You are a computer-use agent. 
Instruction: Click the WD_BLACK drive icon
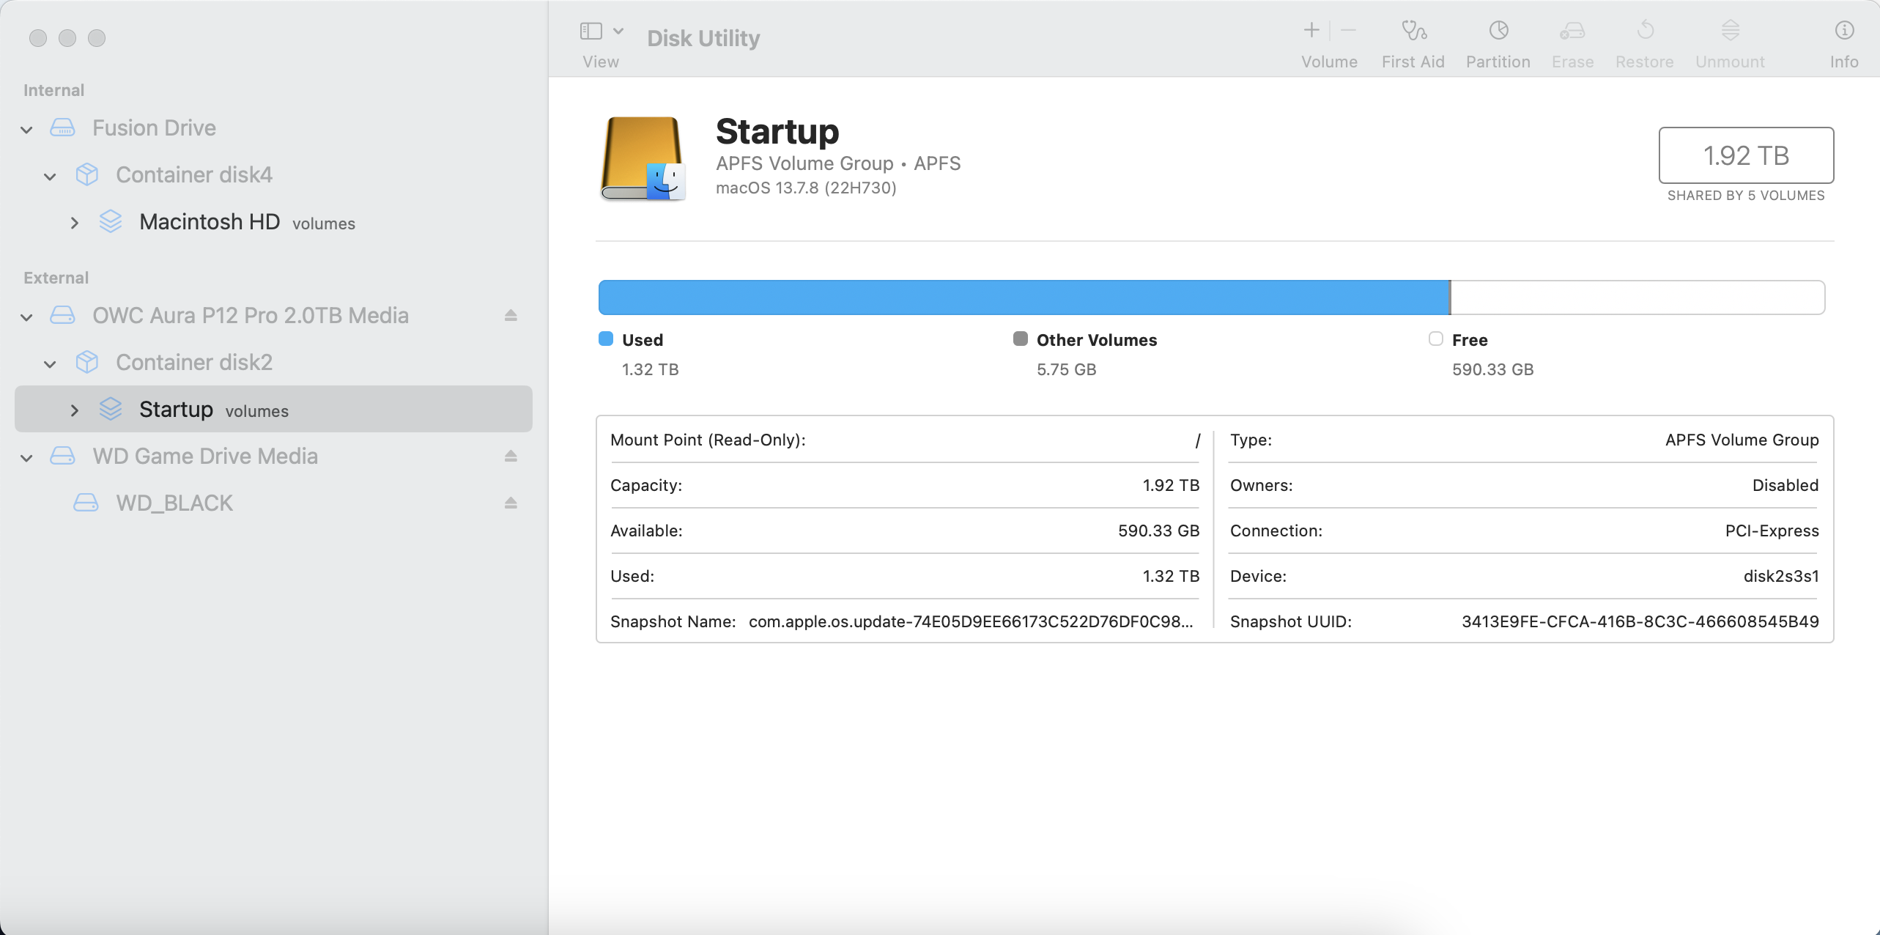click(86, 503)
